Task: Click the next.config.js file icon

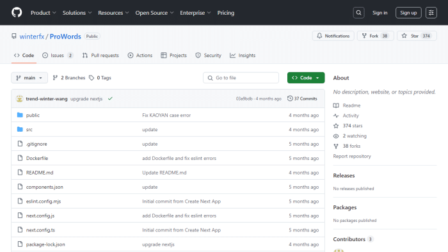Action: 20,216
